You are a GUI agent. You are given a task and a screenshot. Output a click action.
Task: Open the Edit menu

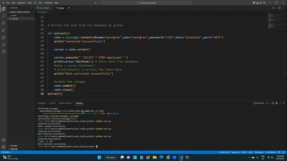point(13,3)
